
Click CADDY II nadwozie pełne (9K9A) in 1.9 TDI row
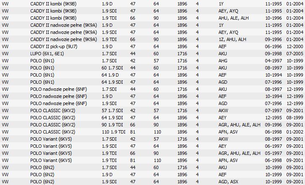(x=64, y=39)
